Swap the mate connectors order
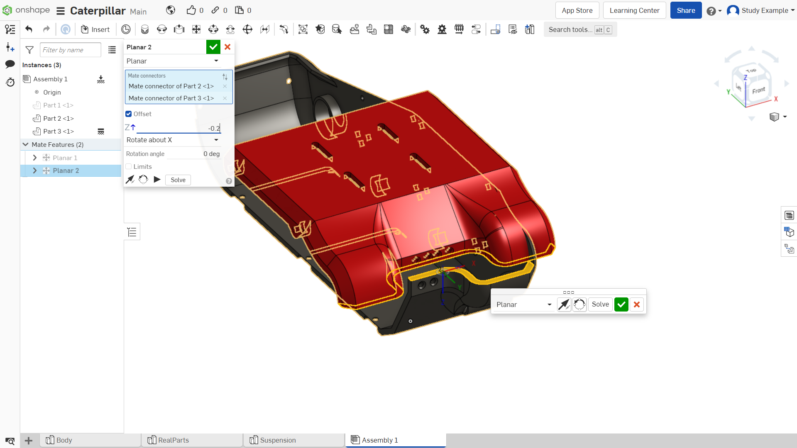The image size is (797, 448). 225,76
